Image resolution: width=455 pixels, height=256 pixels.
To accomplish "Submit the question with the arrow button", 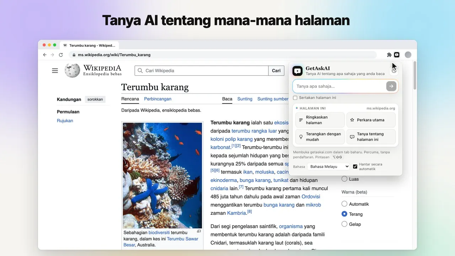I will click(391, 86).
